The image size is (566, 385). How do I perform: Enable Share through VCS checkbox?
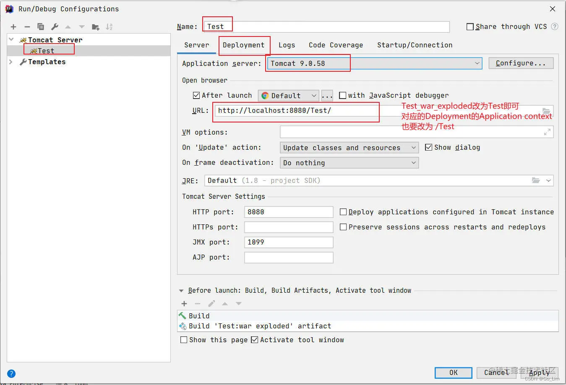click(x=470, y=26)
